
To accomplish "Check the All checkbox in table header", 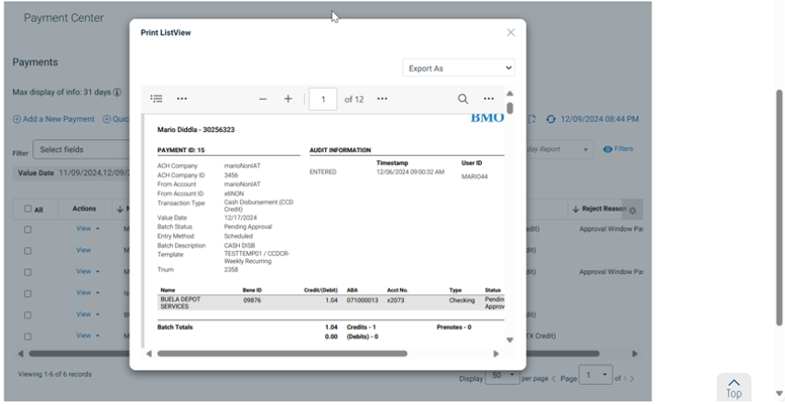I will point(28,209).
